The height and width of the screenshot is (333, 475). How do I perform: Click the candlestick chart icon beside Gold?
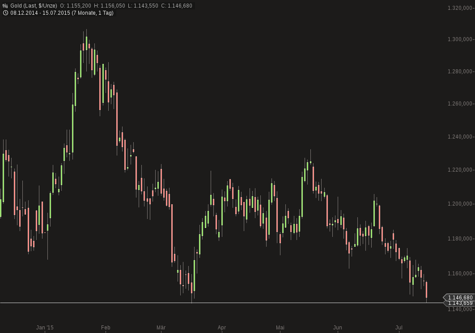coord(5,5)
